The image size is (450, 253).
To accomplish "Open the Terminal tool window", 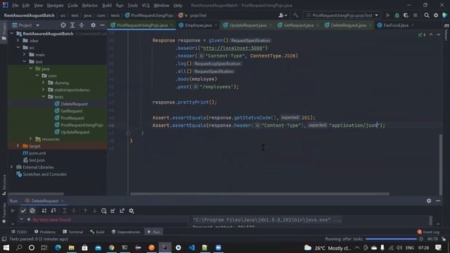I will 73,232.
